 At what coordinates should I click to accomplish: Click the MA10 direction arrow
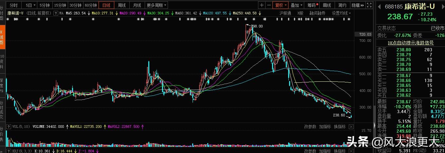[117, 13]
